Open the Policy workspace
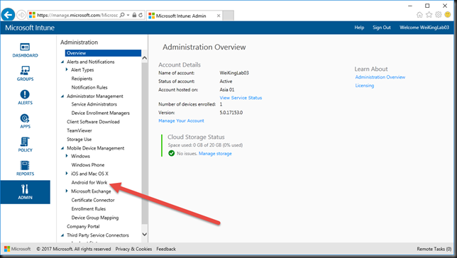 point(25,145)
